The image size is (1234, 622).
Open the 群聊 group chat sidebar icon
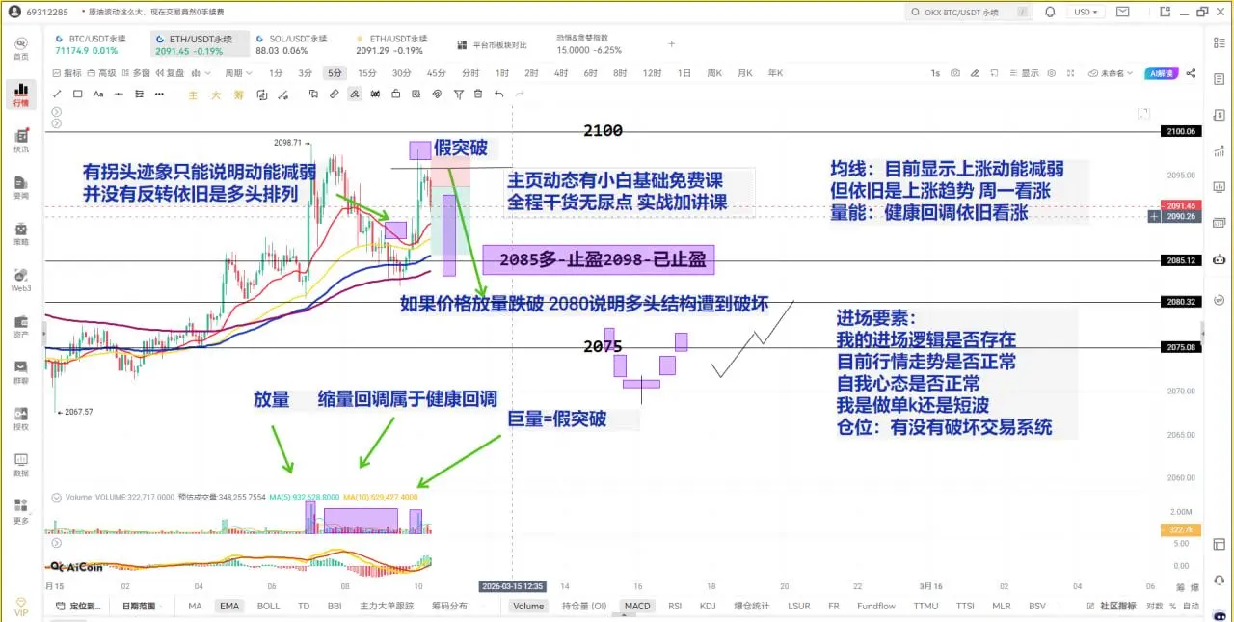(20, 372)
